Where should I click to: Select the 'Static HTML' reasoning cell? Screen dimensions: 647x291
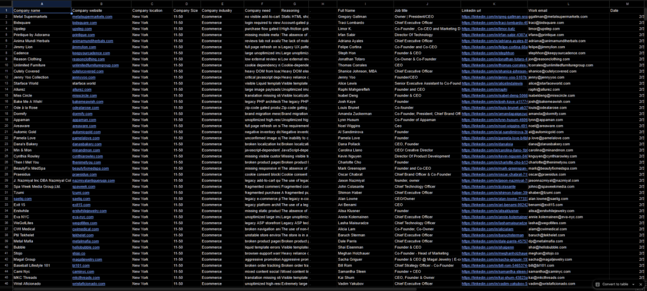294,16
